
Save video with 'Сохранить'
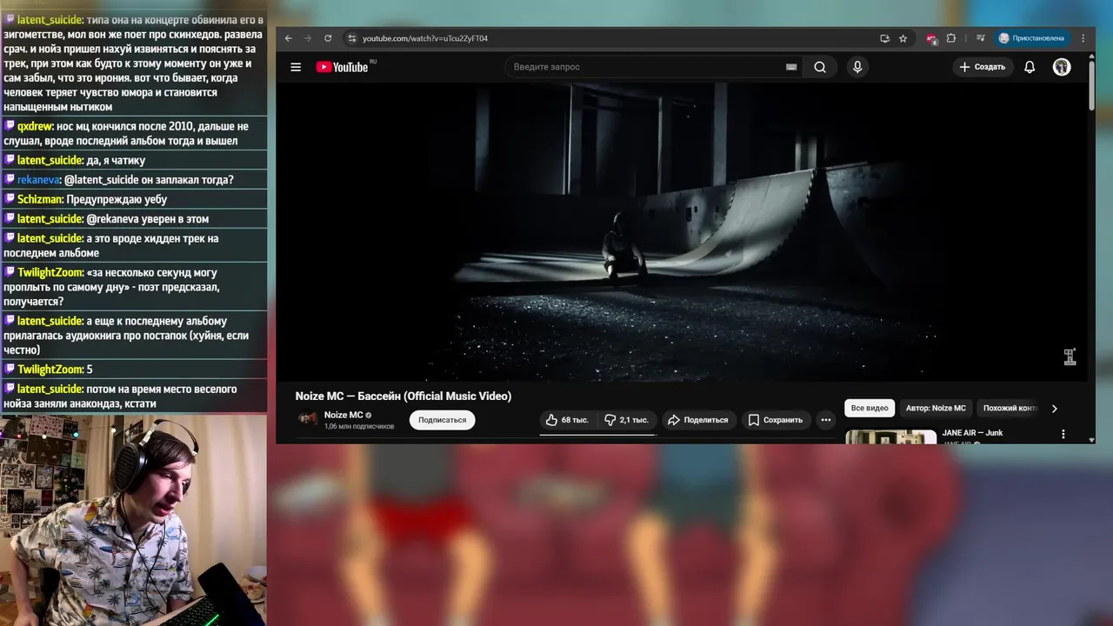(776, 420)
